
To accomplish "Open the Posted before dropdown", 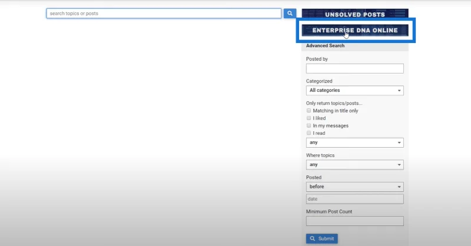I will point(355,187).
